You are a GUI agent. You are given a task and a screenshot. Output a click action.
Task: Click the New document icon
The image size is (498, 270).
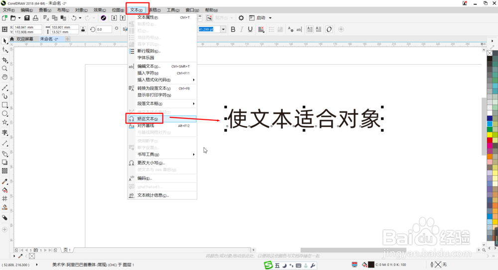(4, 18)
